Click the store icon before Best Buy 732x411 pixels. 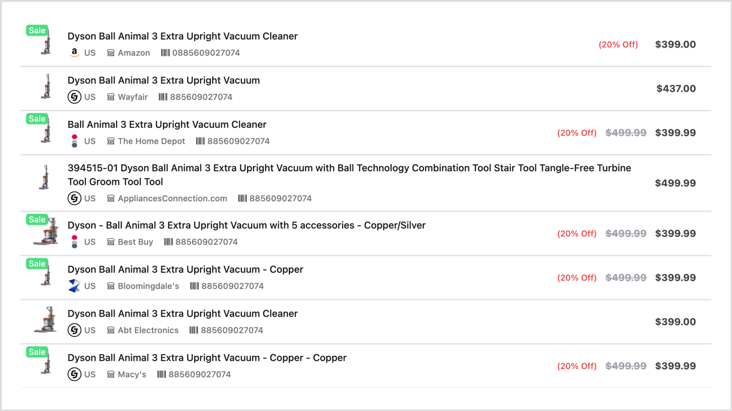[x=111, y=242]
